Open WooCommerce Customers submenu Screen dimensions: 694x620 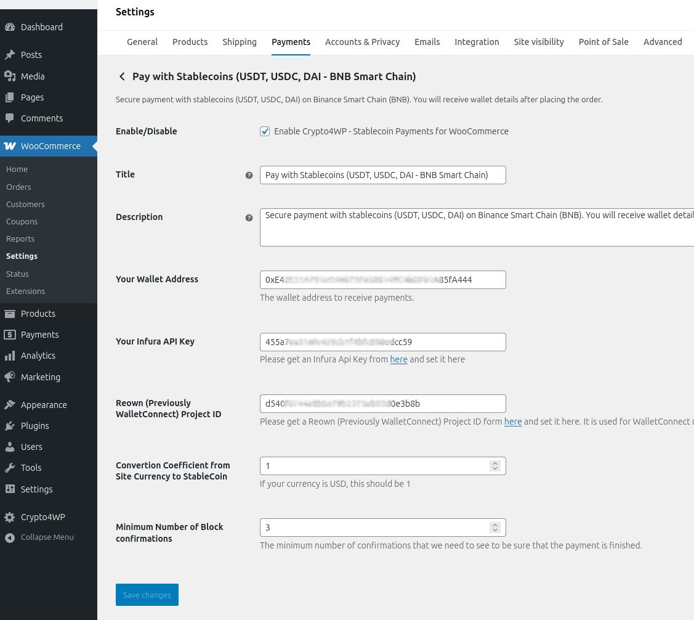point(25,204)
